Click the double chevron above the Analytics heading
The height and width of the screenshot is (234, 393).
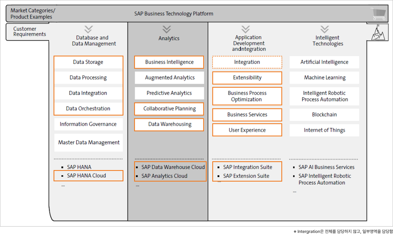click(167, 29)
